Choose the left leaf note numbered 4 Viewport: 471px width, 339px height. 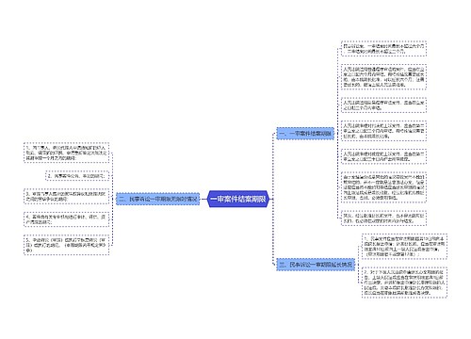coord(66,219)
